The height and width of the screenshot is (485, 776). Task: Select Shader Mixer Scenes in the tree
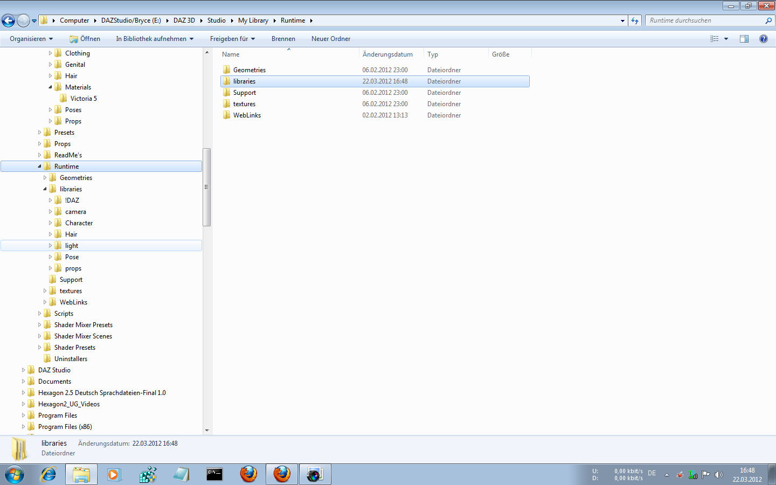83,336
